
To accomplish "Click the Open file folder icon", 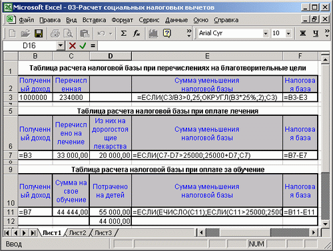I will click(25, 33).
